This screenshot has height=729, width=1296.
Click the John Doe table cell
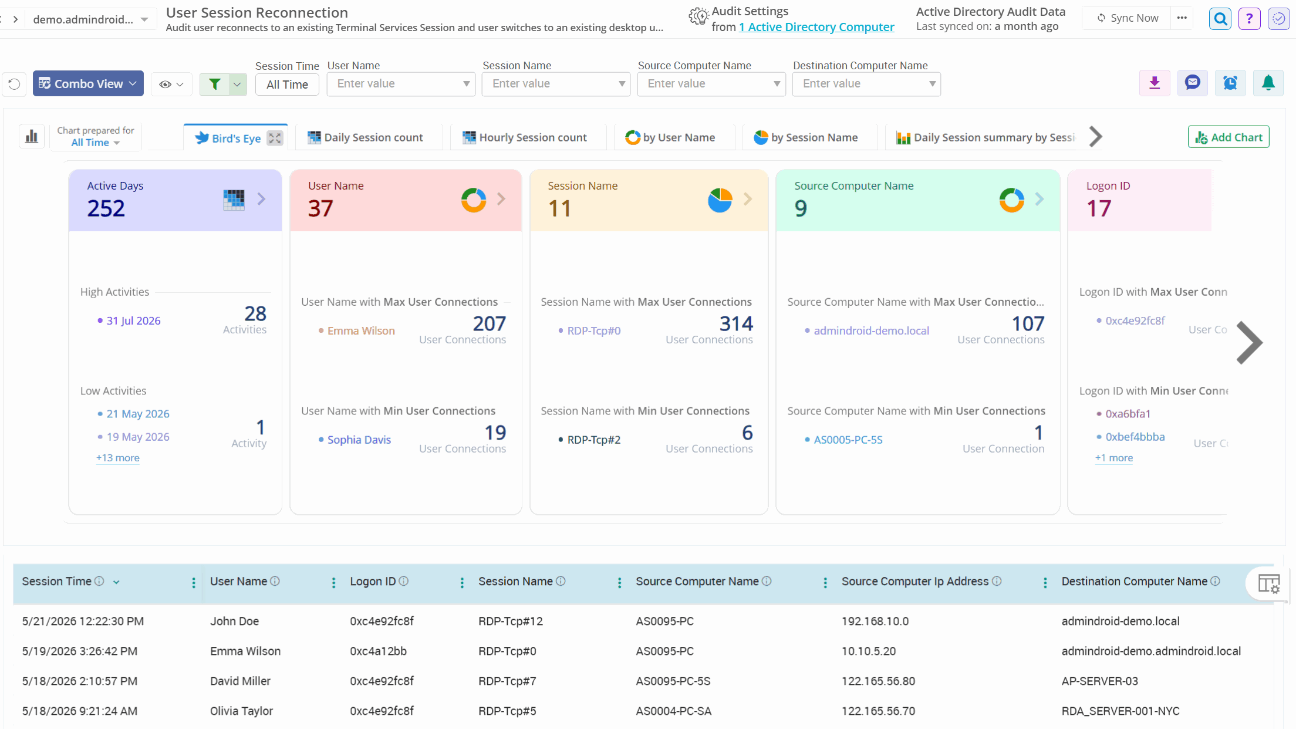234,621
